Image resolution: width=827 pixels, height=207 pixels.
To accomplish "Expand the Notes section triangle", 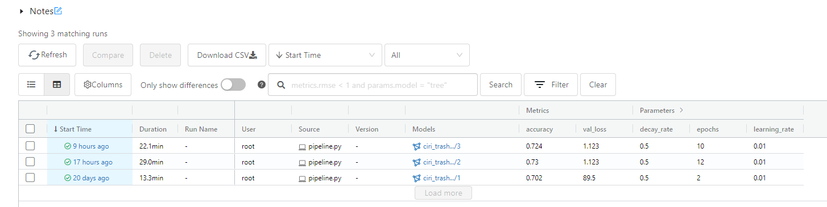I will coord(22,11).
